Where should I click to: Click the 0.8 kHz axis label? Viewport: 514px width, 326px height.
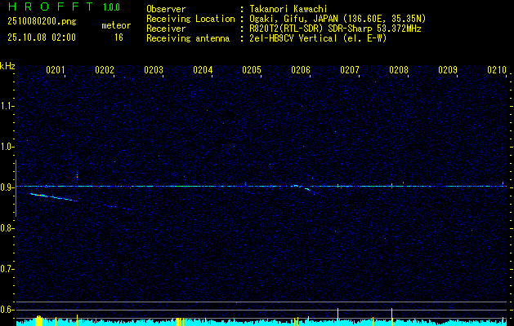pyautogui.click(x=7, y=228)
